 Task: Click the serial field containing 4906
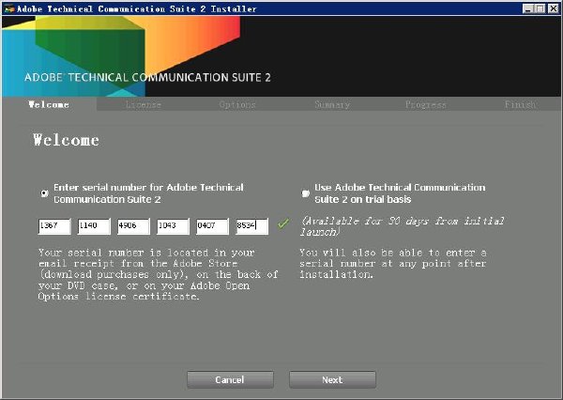click(x=133, y=226)
